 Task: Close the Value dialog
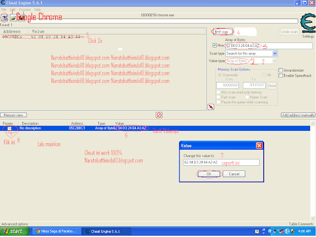pyautogui.click(x=259, y=146)
